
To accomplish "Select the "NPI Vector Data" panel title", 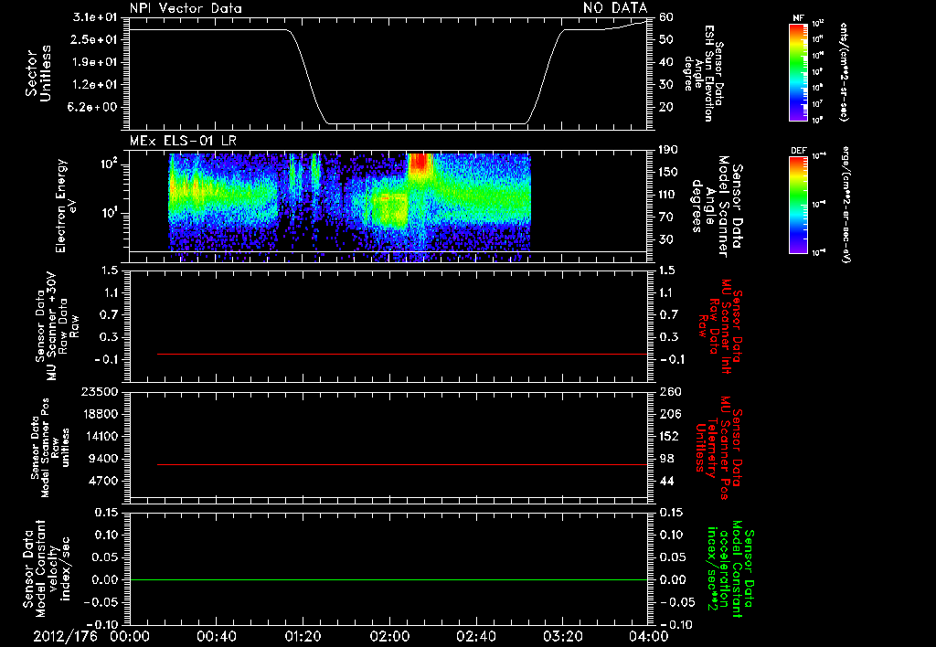I will [186, 8].
